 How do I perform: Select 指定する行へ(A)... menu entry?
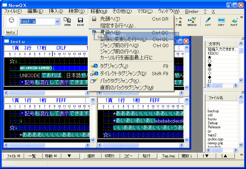131,25
